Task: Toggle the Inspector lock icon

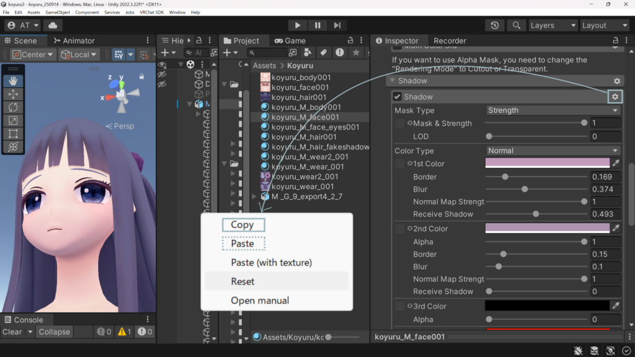Action: click(615, 40)
